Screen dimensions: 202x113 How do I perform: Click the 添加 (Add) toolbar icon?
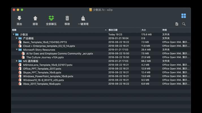[19, 18]
